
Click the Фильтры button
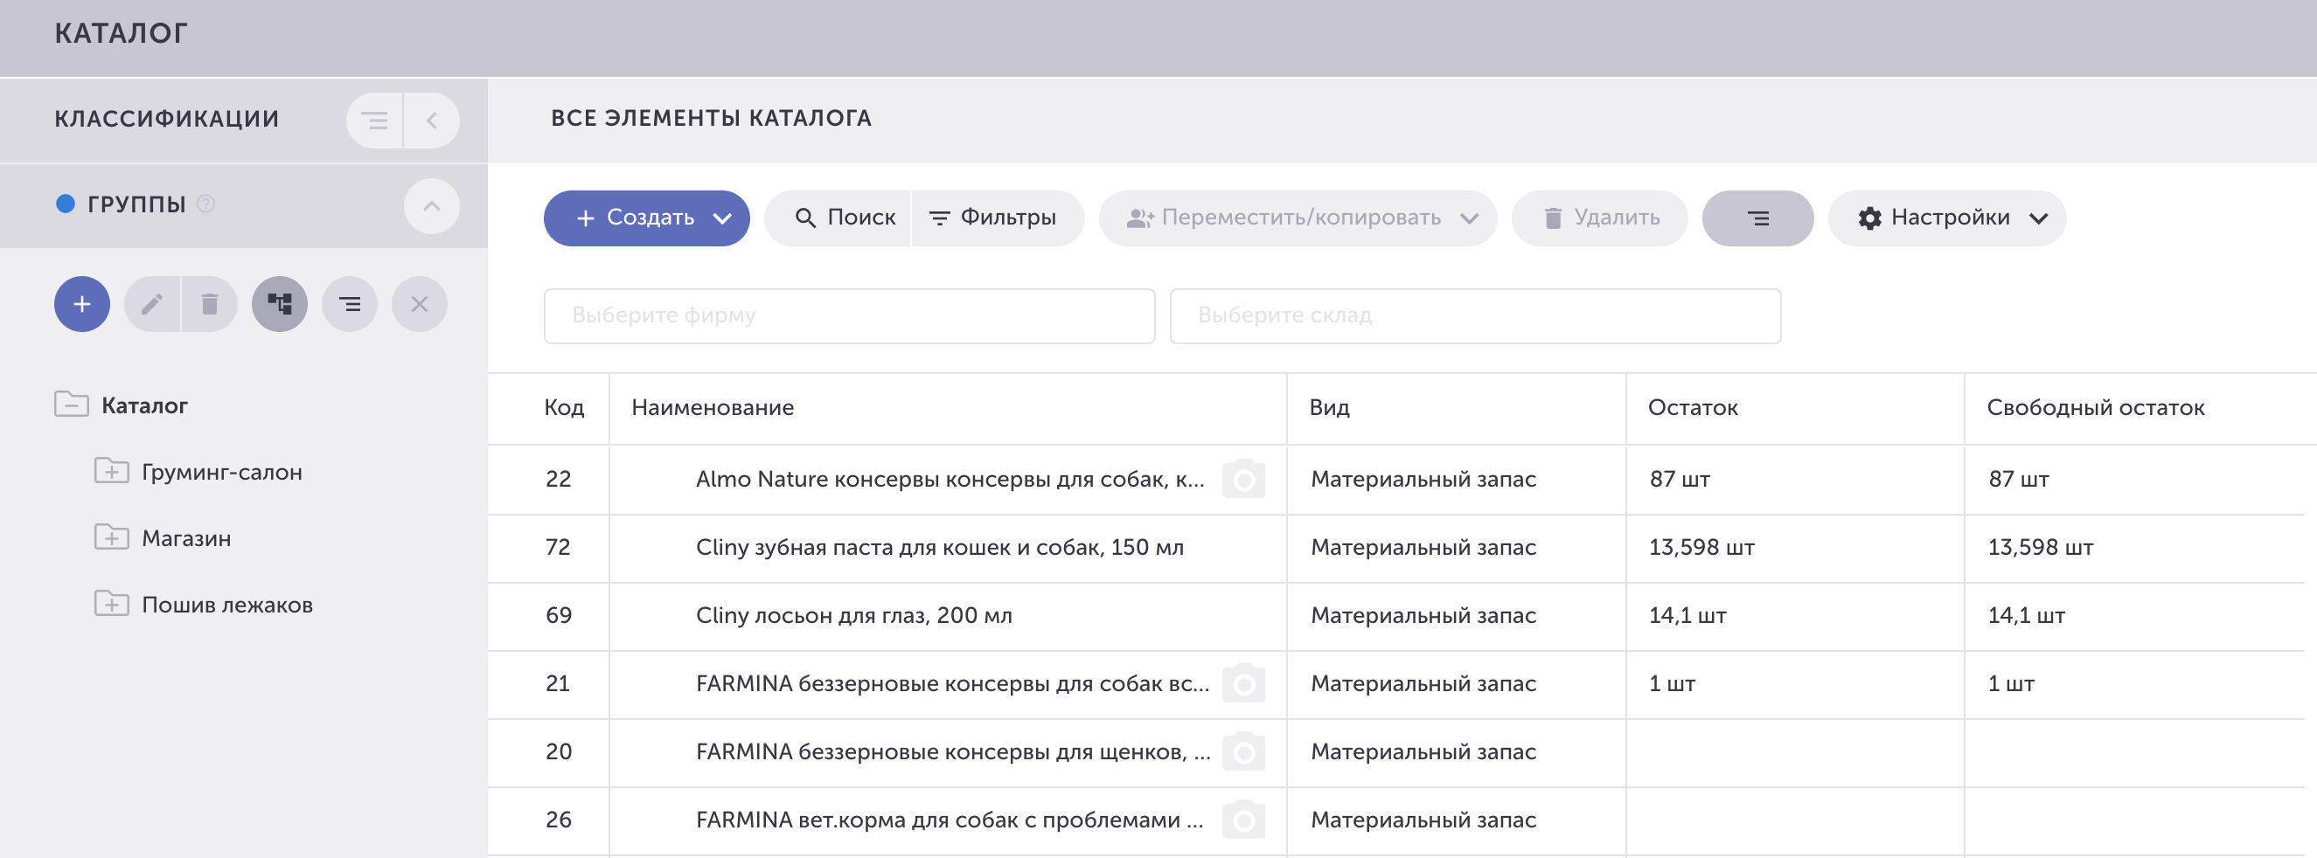pos(998,218)
